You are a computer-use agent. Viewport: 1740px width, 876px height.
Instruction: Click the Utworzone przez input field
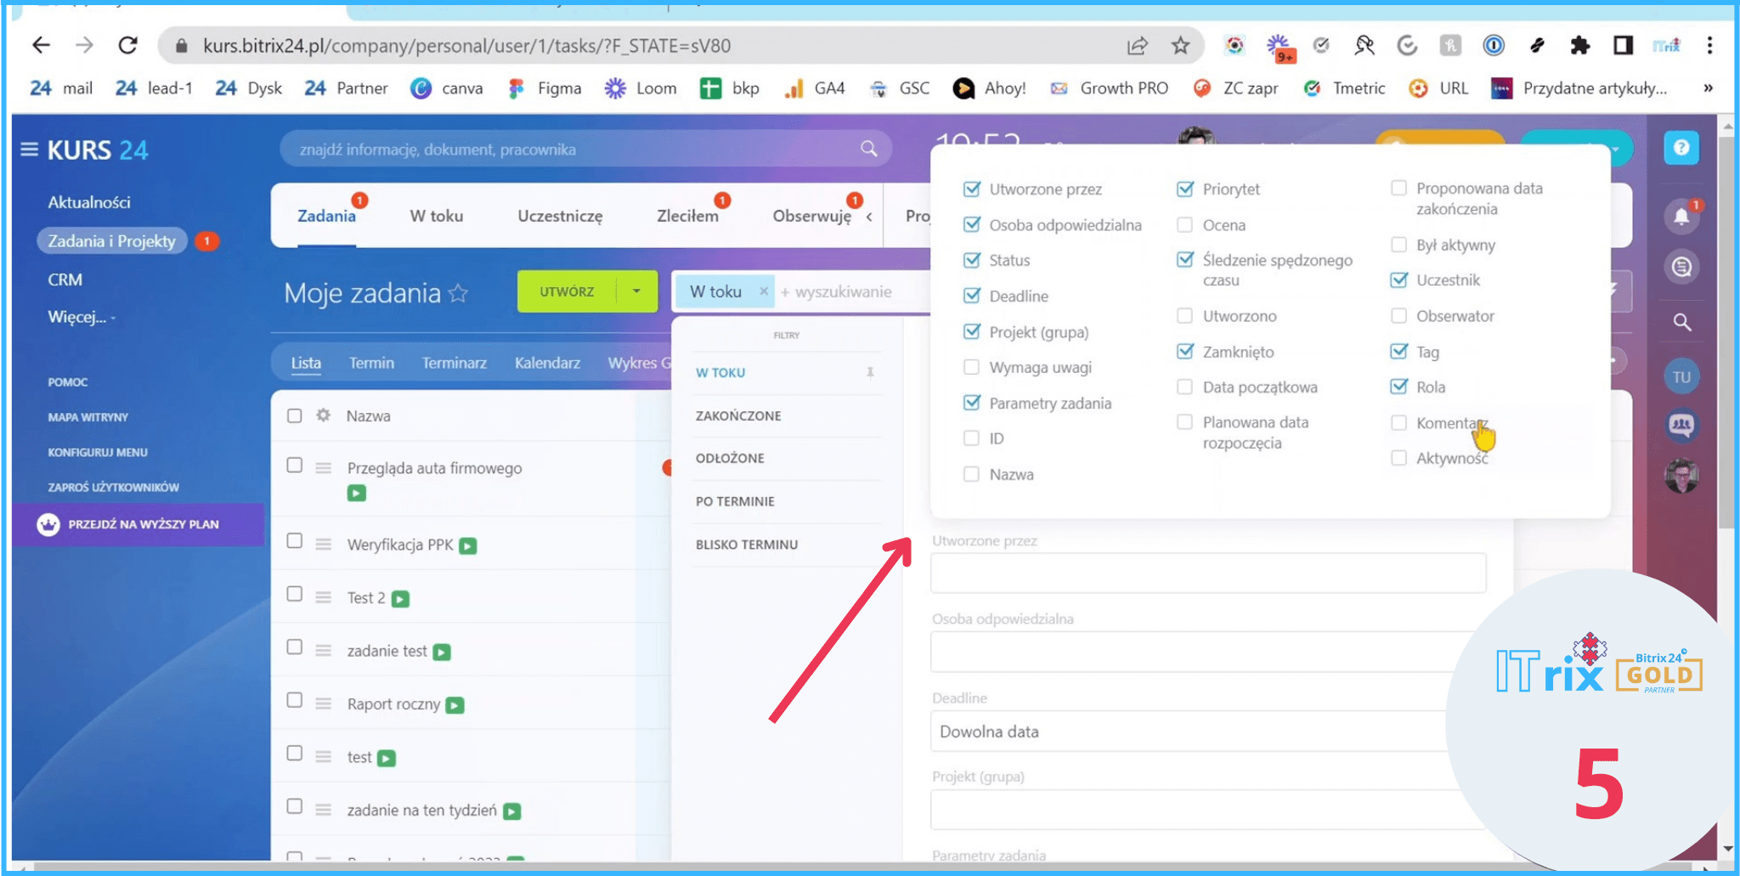(x=1207, y=574)
